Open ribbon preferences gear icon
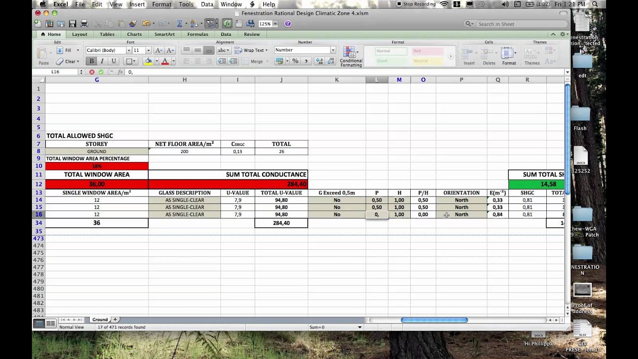 click(564, 34)
